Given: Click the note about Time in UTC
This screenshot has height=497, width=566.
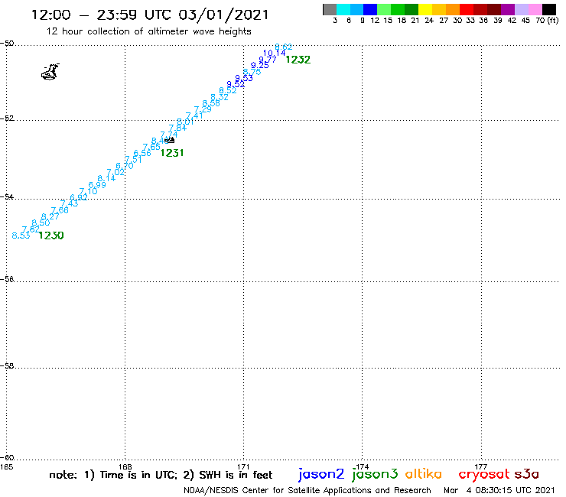Looking at the screenshot, I should 161,475.
